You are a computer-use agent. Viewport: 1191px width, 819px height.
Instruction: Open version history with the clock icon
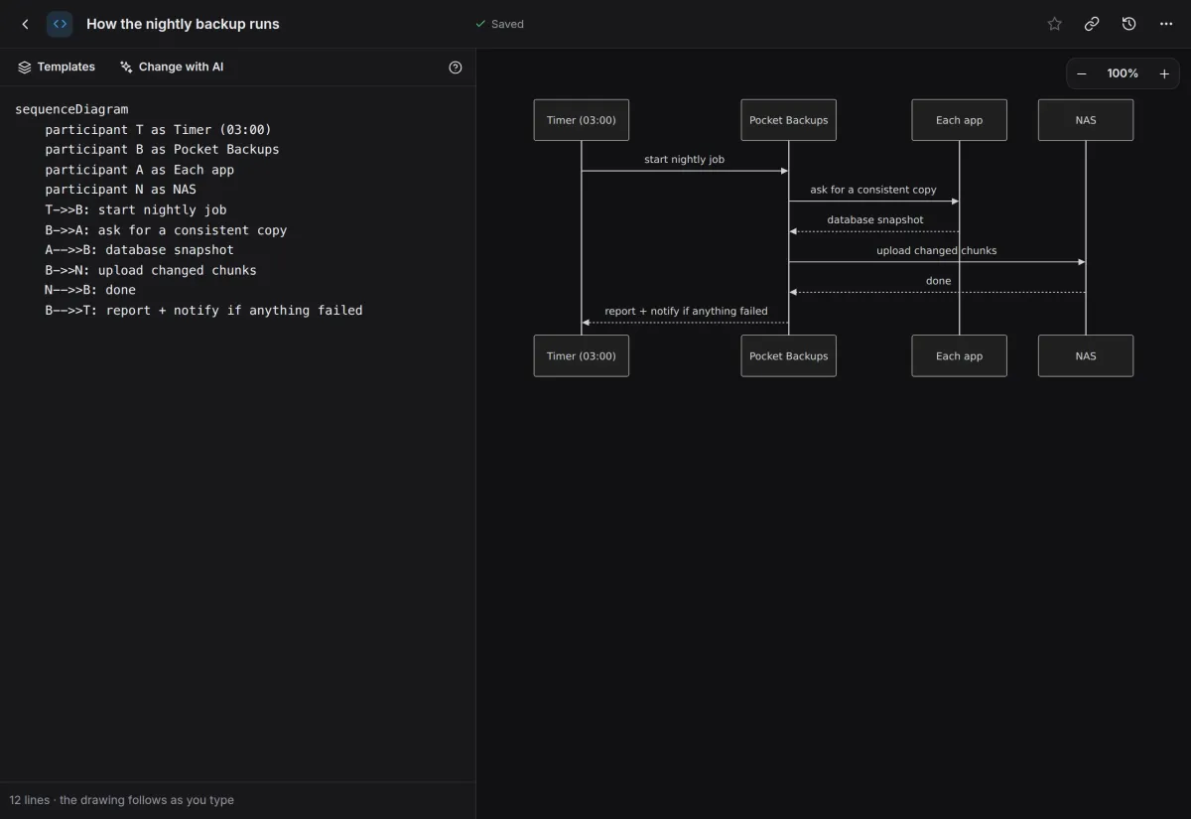tap(1128, 24)
